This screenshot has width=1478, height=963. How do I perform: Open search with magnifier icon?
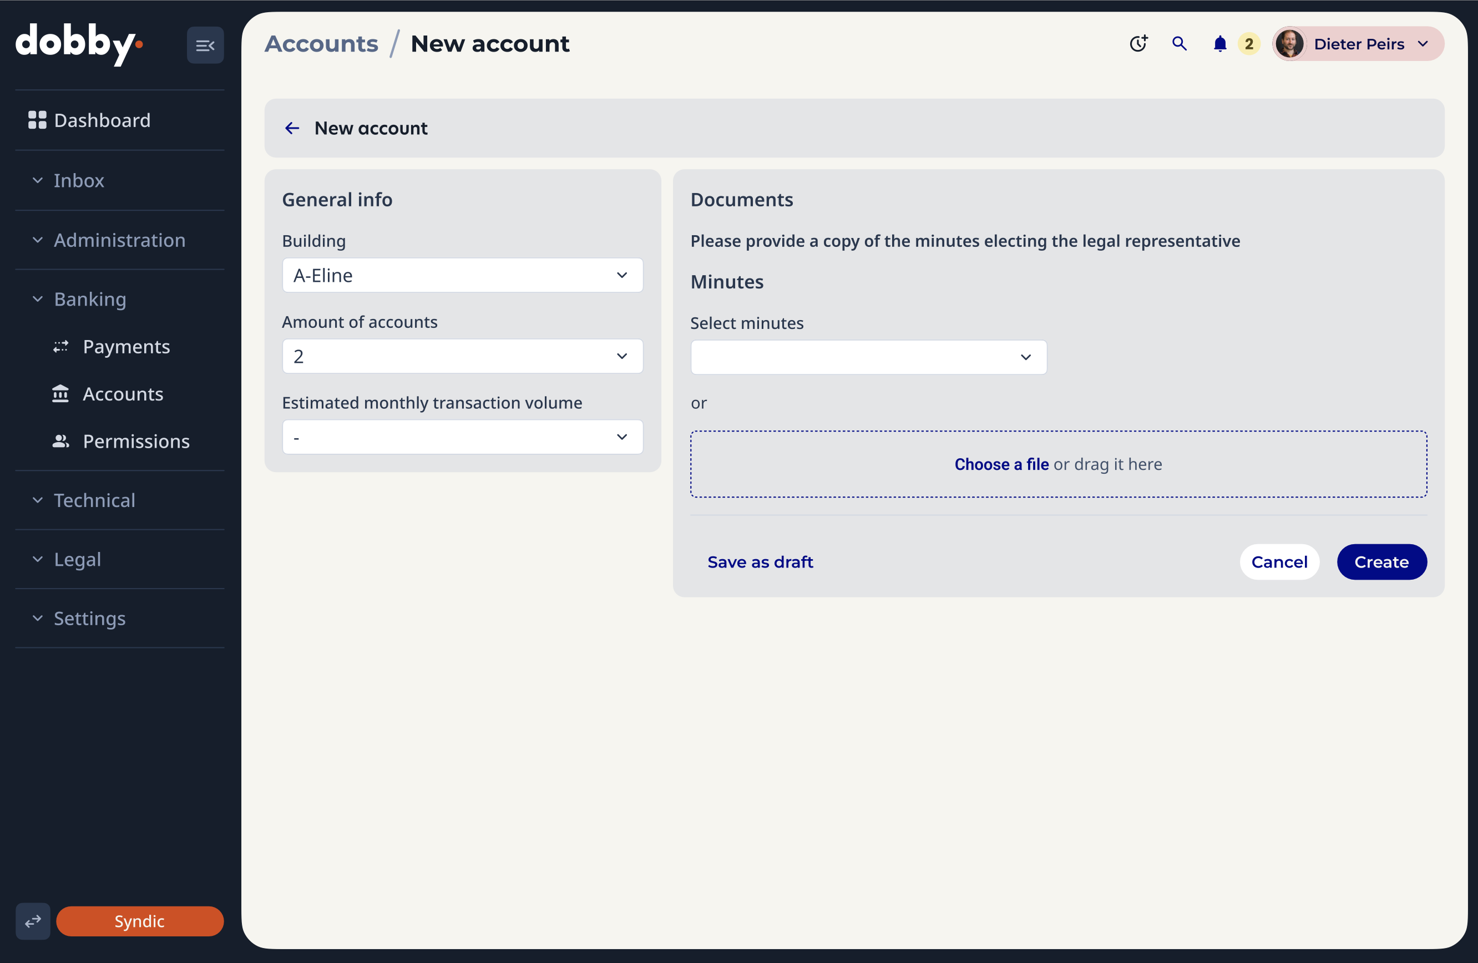(1178, 43)
